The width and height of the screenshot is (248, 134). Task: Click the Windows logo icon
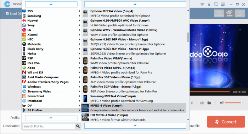[x=24, y=87]
